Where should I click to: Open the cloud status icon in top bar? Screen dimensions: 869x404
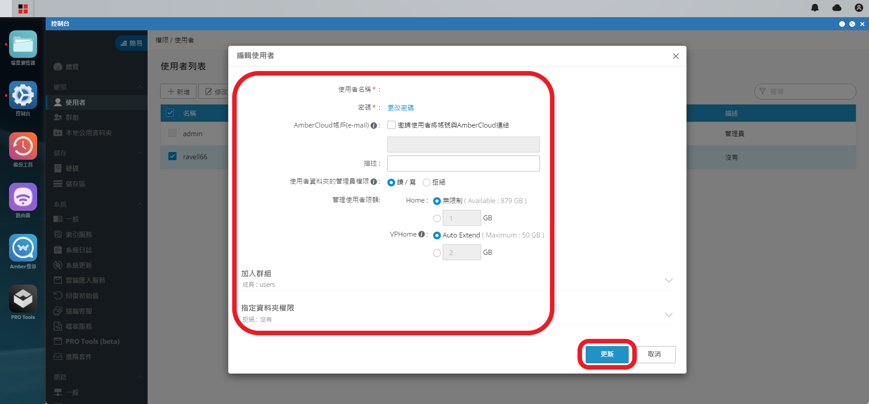(x=837, y=8)
